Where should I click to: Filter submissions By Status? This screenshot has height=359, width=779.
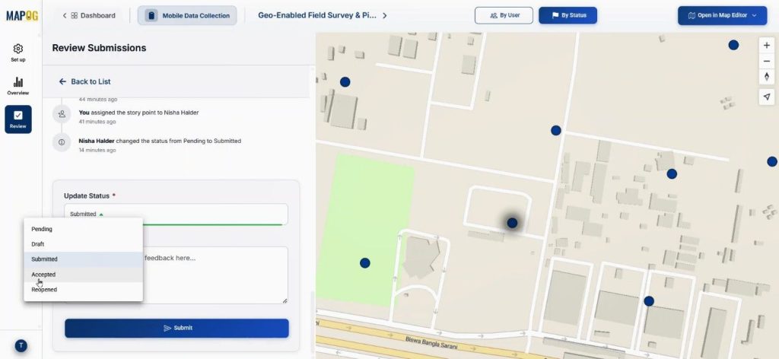pyautogui.click(x=568, y=15)
